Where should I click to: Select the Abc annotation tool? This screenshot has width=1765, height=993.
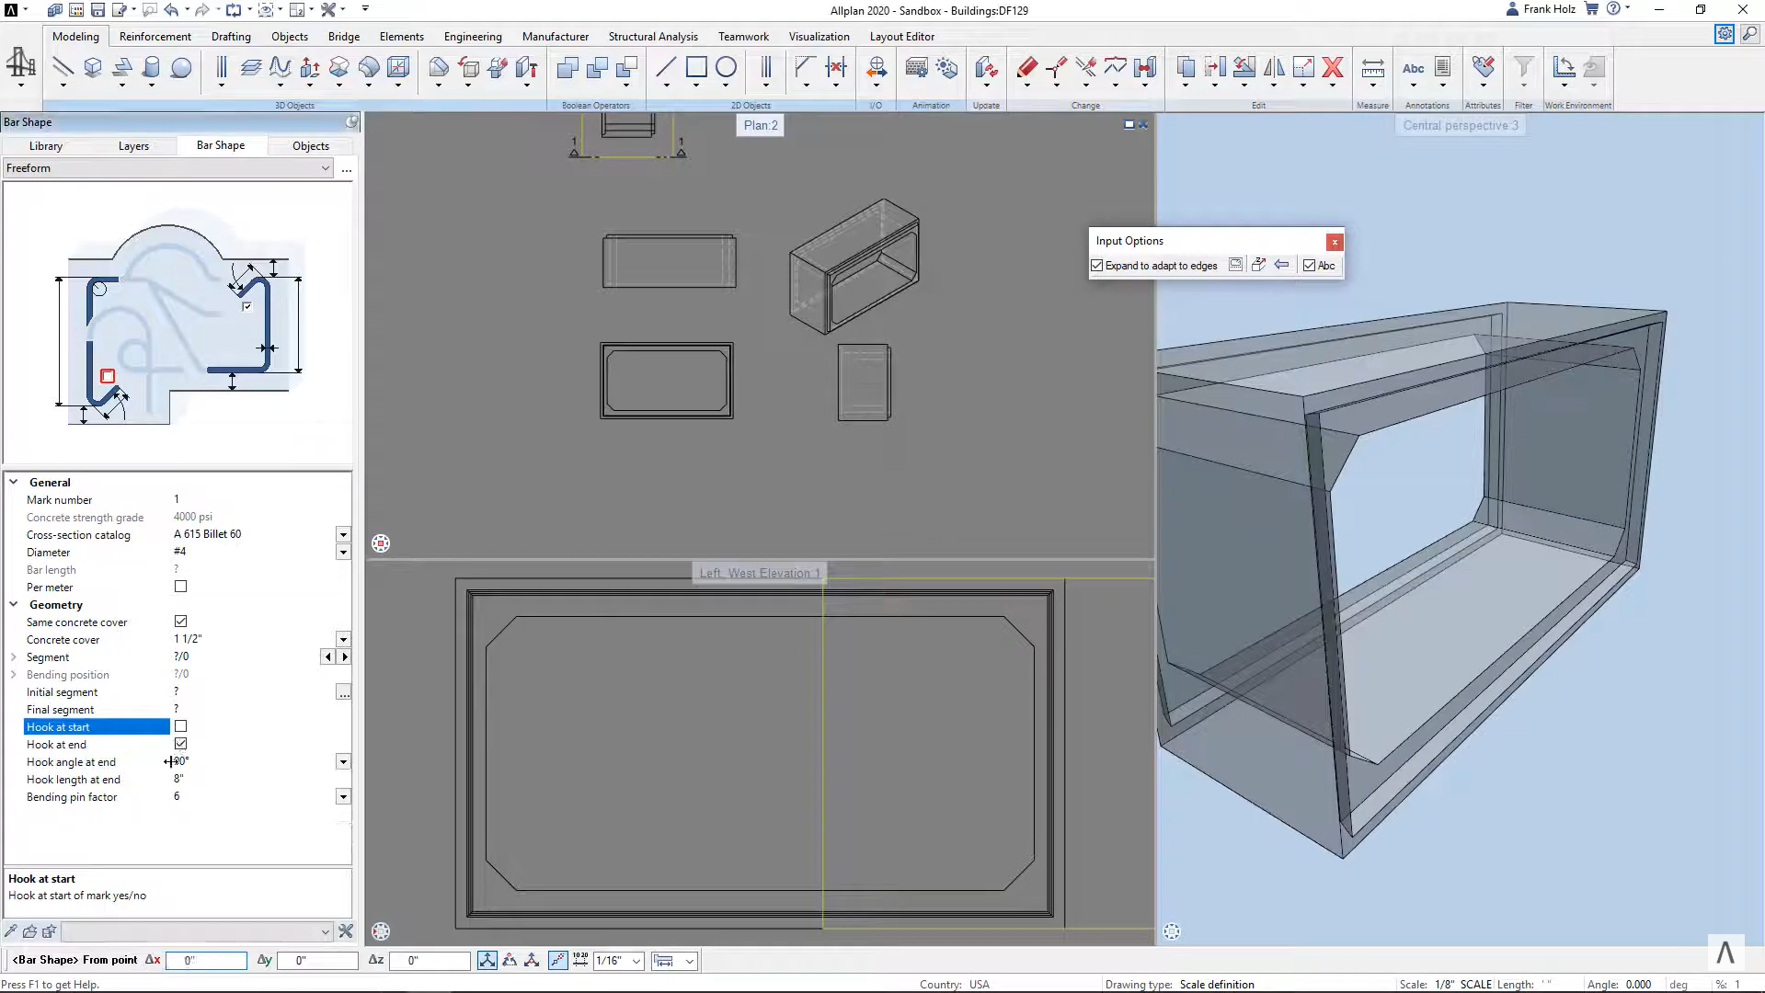click(x=1414, y=67)
